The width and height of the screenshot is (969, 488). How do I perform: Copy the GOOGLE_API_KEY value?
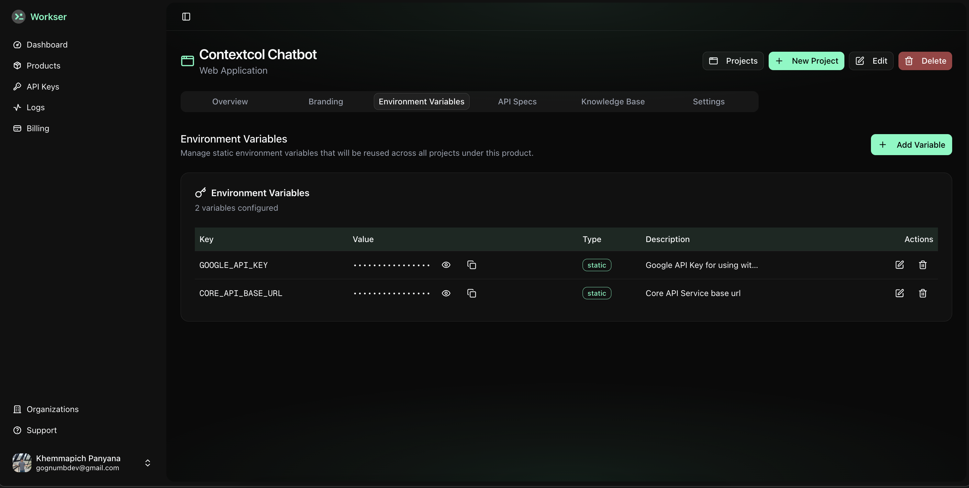[x=471, y=265]
